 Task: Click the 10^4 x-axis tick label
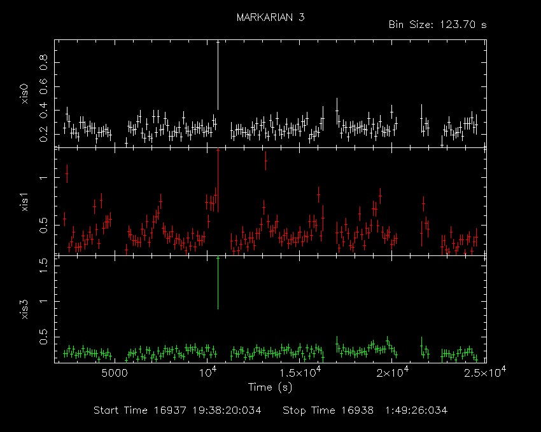coord(207,372)
